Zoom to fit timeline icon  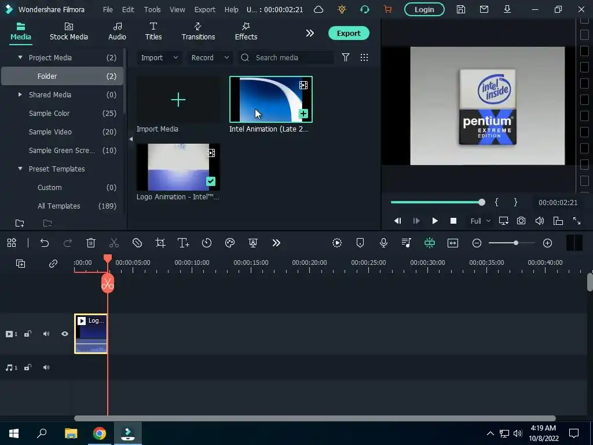click(453, 243)
